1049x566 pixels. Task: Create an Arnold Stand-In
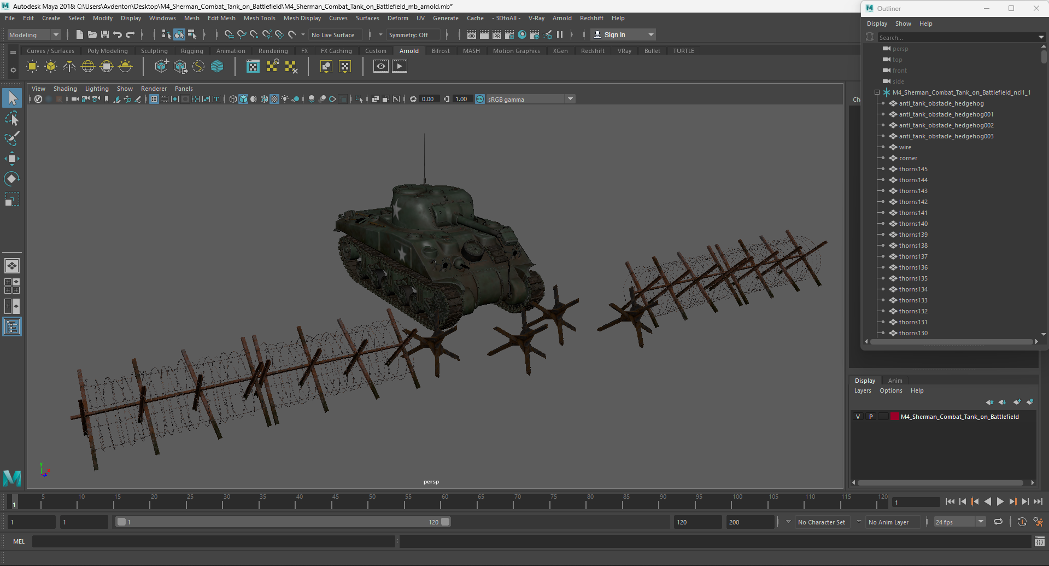161,67
